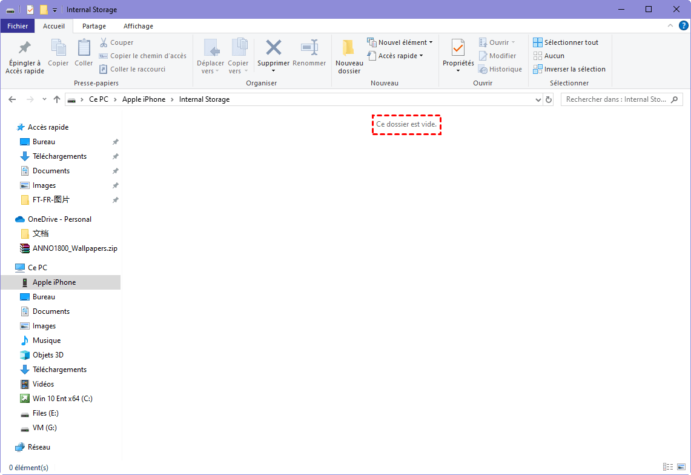Go up one folder level arrow
The width and height of the screenshot is (691, 475).
[x=57, y=99]
